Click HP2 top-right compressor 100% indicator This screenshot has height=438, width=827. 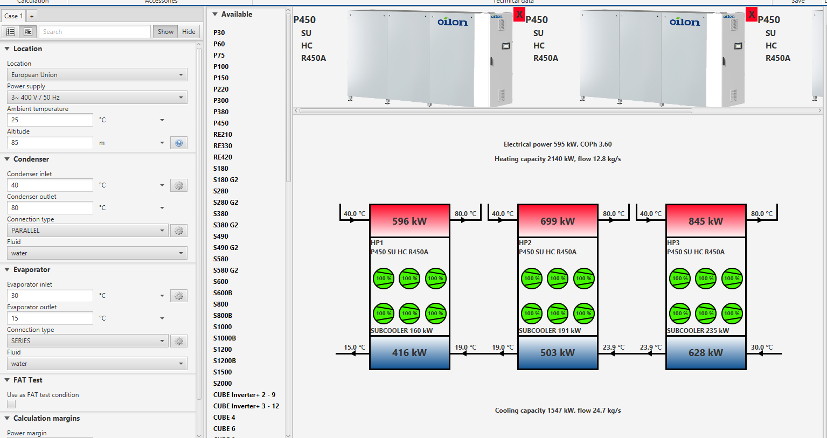point(583,279)
